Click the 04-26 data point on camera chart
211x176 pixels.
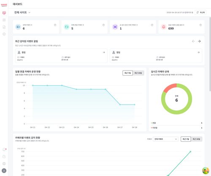click(105, 89)
